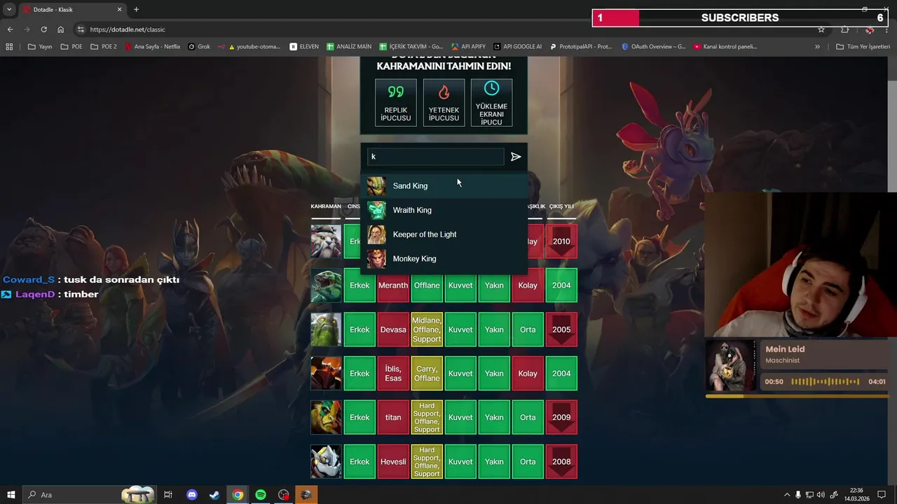Open the volume control in tray
The image size is (897, 504).
coord(821,495)
